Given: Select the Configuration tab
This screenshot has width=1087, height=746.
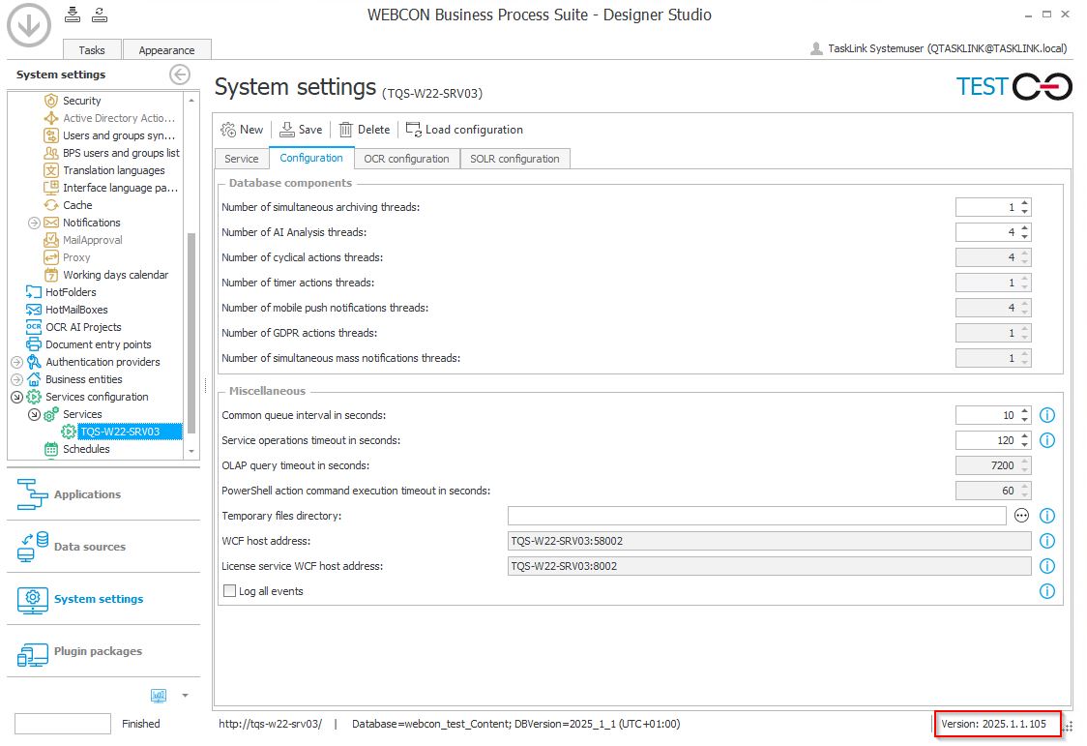Looking at the screenshot, I should (x=311, y=158).
